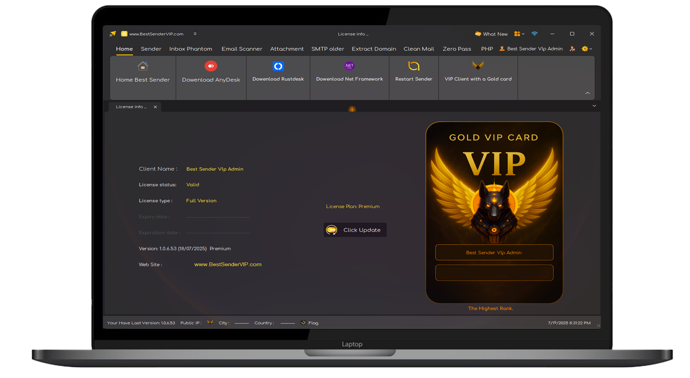Click the What New label

[x=495, y=34]
